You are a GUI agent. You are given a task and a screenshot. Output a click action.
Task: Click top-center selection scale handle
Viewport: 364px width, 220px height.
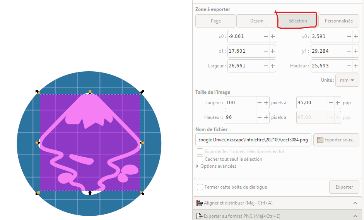click(x=90, y=92)
